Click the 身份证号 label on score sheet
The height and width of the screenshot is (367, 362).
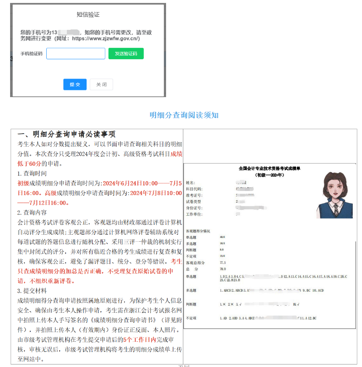coord(194,208)
